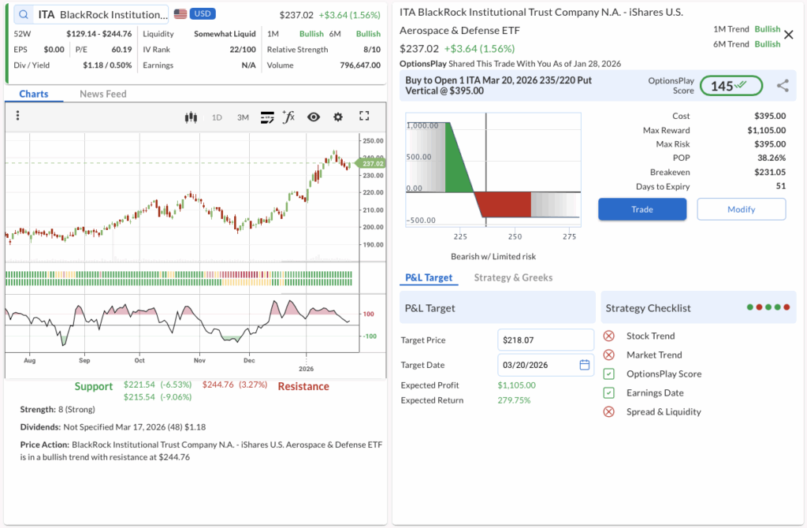
Task: Toggle the OptionsPlay Score checklist checkbox
Action: (x=608, y=374)
